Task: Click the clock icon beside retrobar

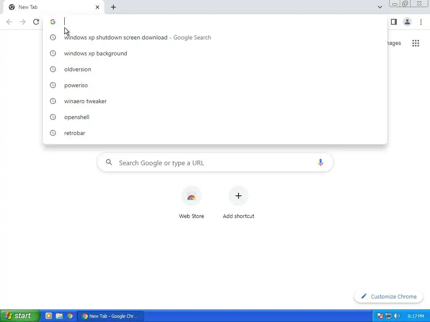Action: coord(53,133)
